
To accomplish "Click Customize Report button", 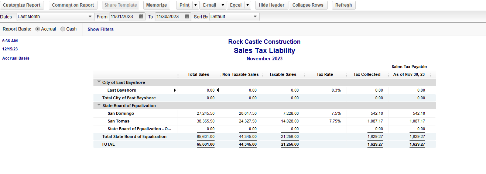I will [x=22, y=5].
